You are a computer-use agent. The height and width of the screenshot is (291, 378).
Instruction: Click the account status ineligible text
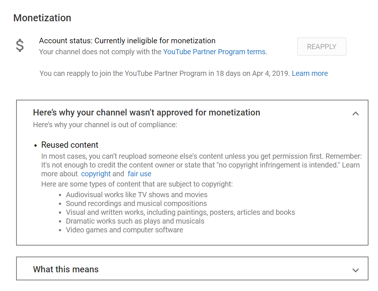point(127,41)
